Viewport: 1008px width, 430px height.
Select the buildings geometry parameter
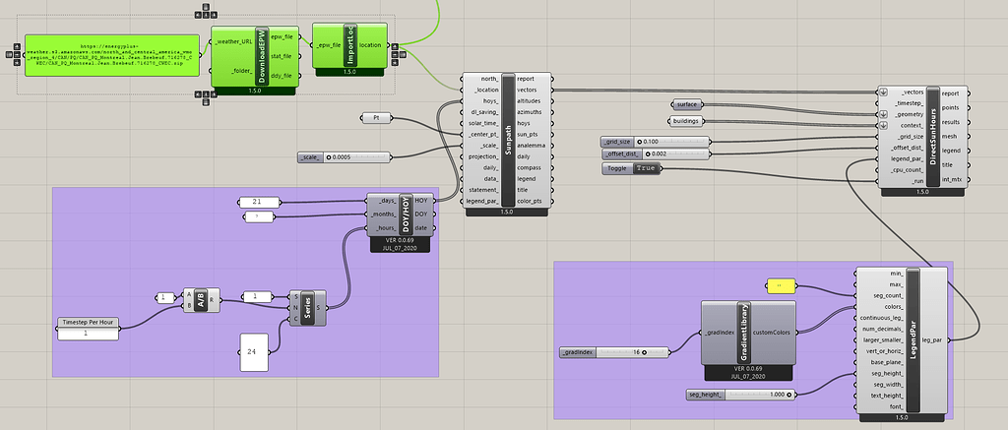click(686, 120)
